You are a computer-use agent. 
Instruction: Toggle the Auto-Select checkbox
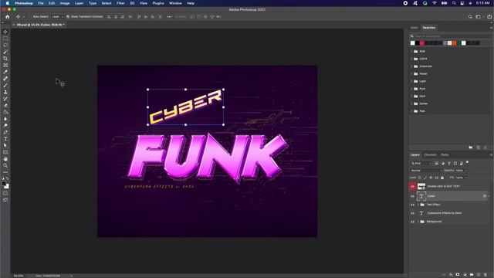(x=30, y=17)
